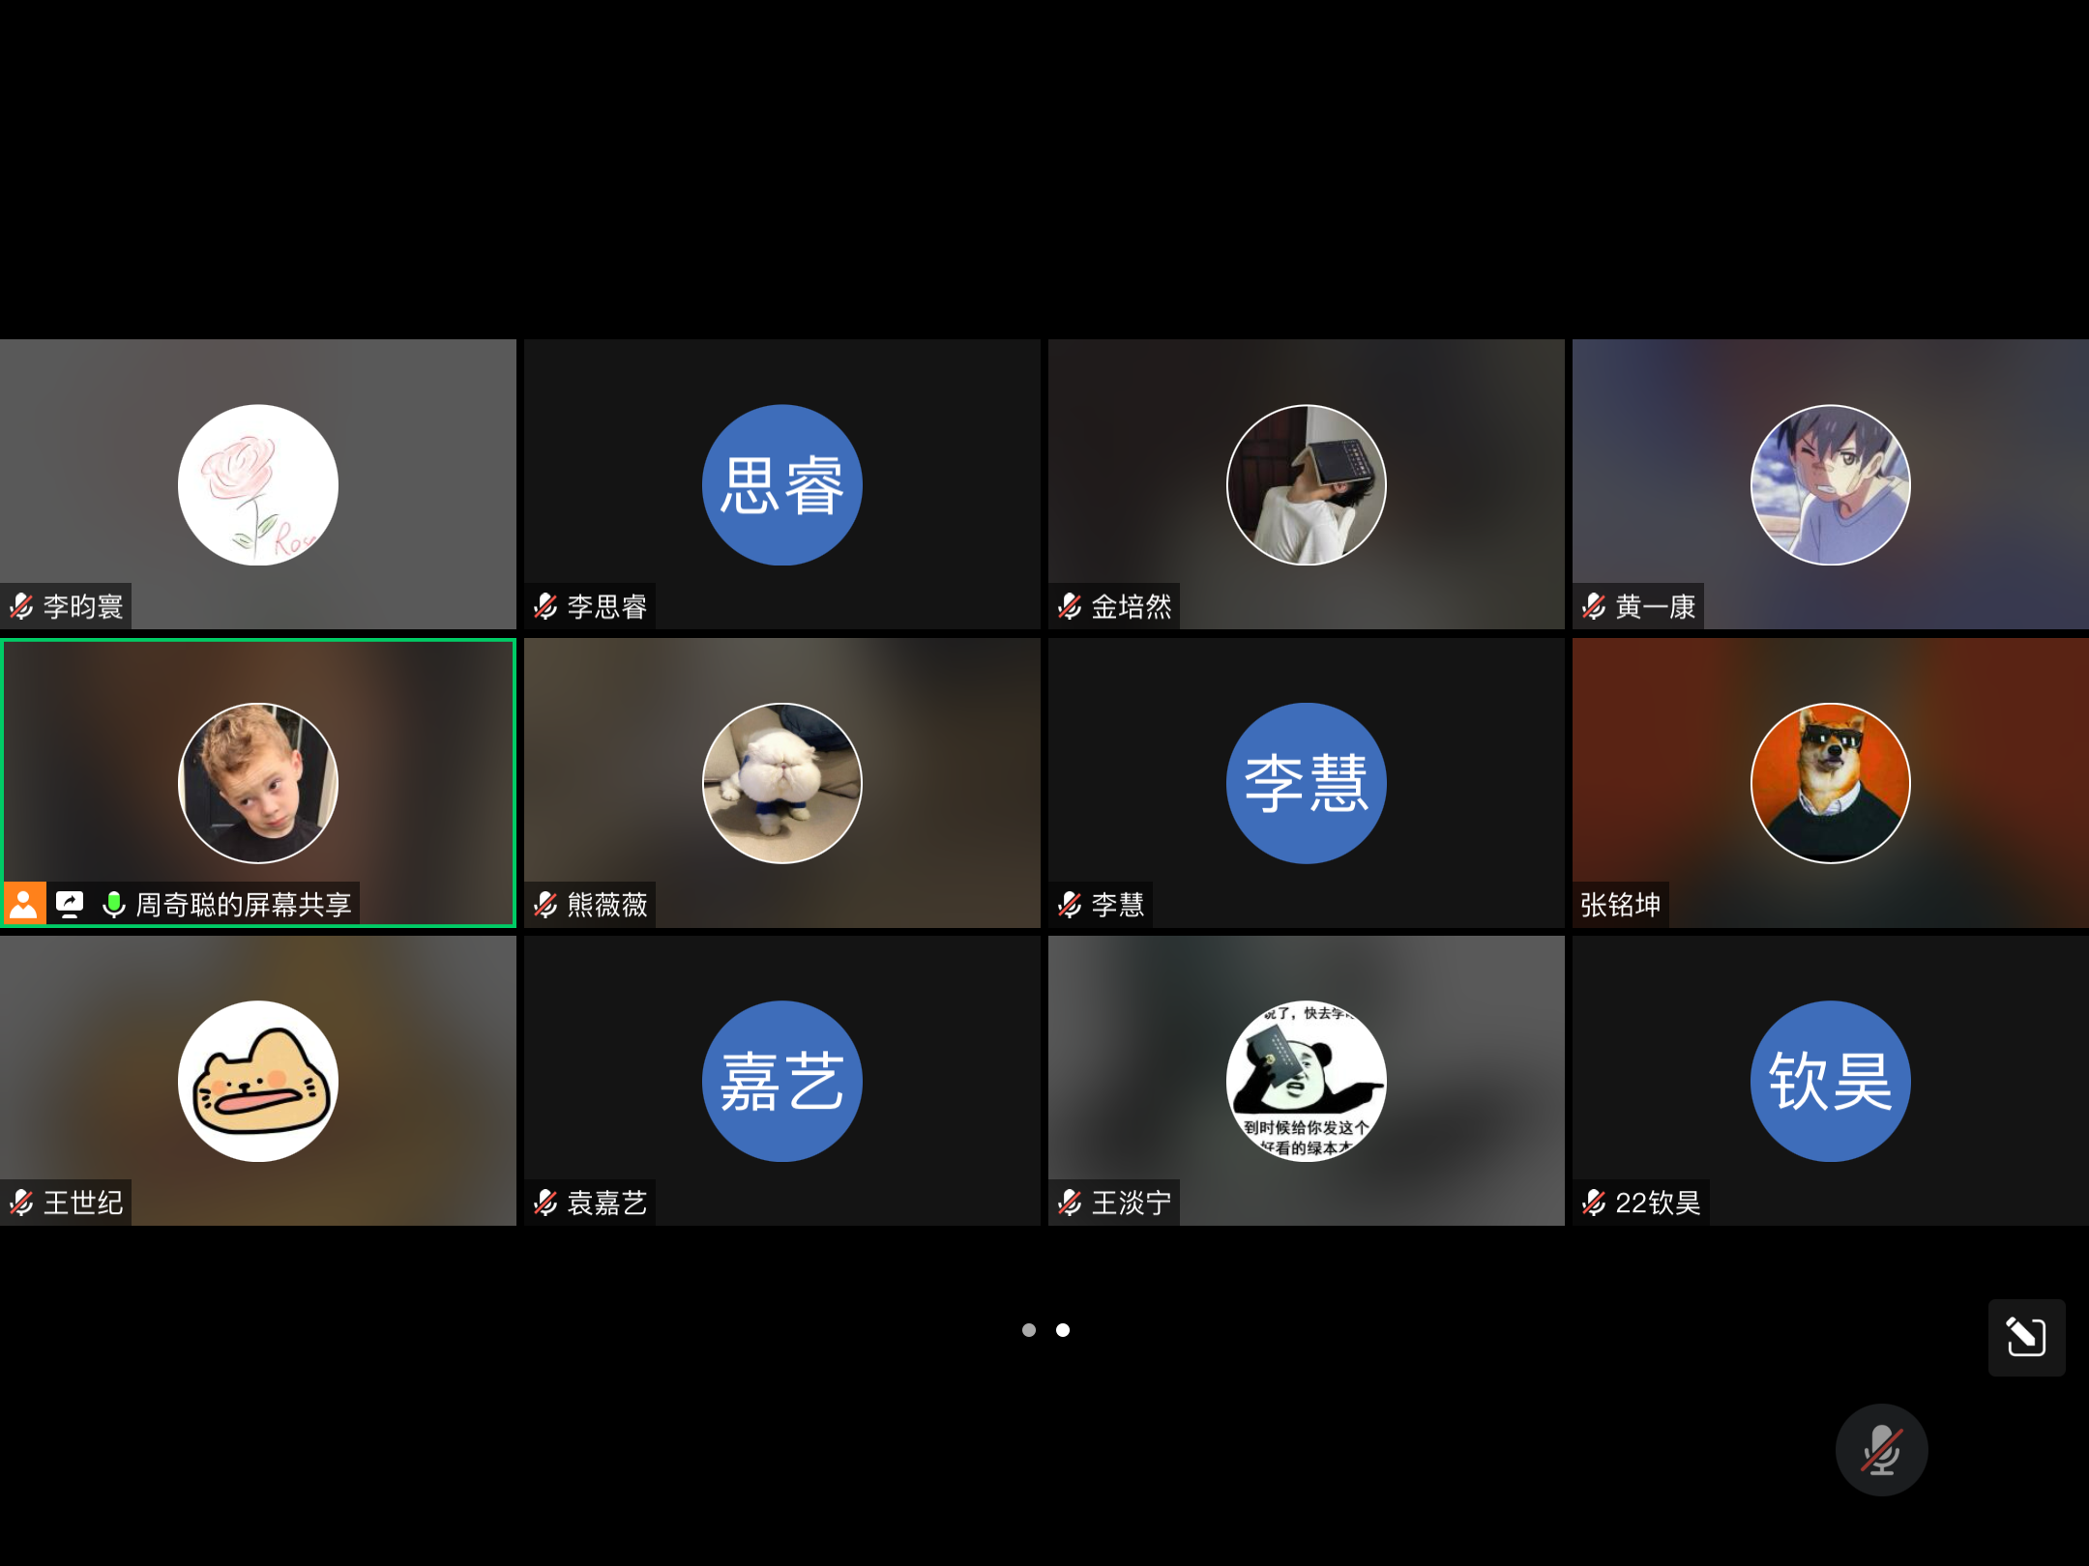Click the orange host icon on 周奇聪 tile
The image size is (2089, 1566).
click(x=23, y=905)
